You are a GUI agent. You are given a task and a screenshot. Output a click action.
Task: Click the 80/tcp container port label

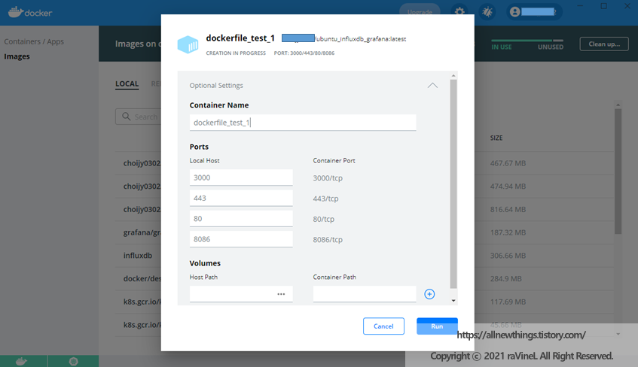pyautogui.click(x=323, y=219)
